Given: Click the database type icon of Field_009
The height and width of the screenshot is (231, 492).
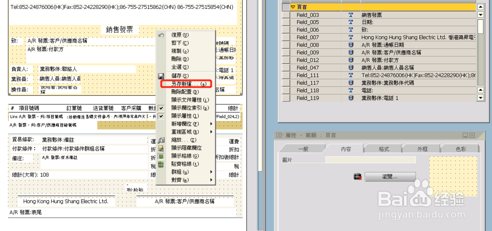Looking at the screenshot, I should coord(351,52).
